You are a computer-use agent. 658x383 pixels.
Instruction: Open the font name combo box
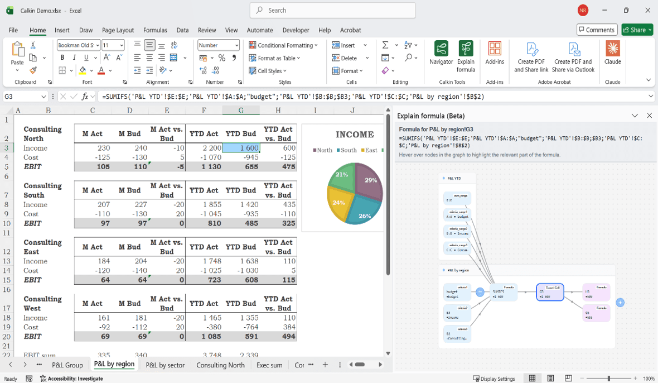click(x=78, y=45)
